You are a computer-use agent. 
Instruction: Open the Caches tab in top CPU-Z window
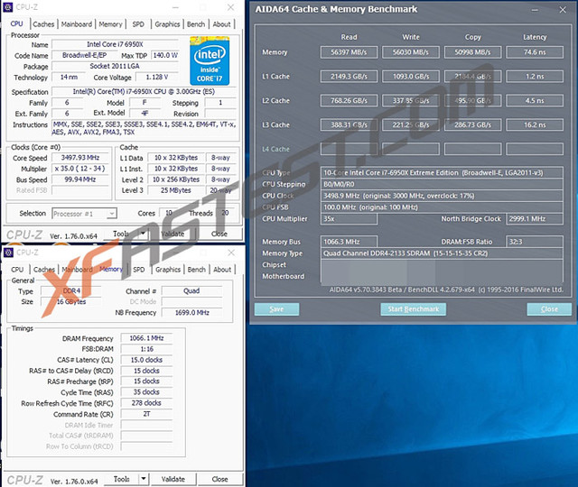(43, 24)
